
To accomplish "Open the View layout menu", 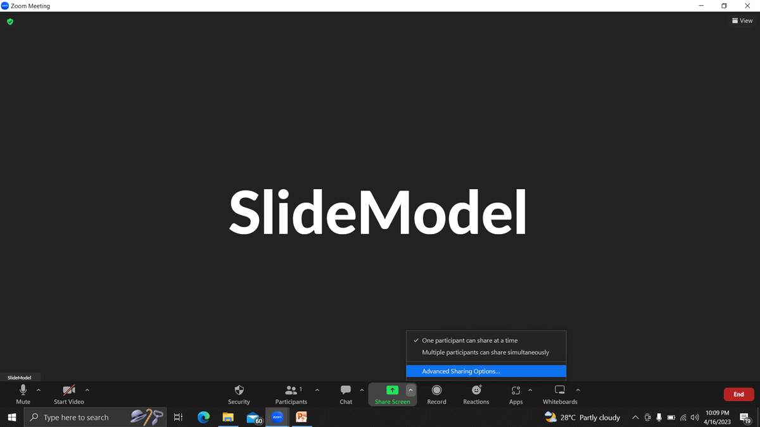I will pos(742,21).
